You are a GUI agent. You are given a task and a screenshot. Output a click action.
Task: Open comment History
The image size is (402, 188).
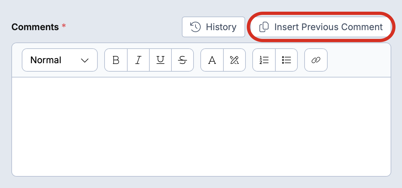coord(213,27)
